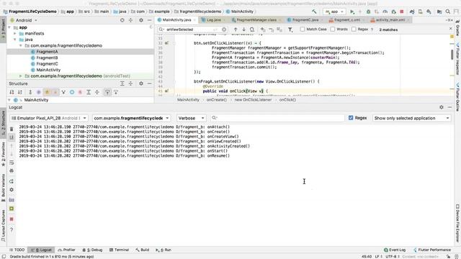
Task: Clear logcat with the trash icon
Action: (12, 129)
